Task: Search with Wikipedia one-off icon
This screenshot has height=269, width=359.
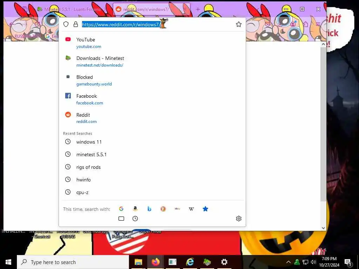Action: (191, 209)
